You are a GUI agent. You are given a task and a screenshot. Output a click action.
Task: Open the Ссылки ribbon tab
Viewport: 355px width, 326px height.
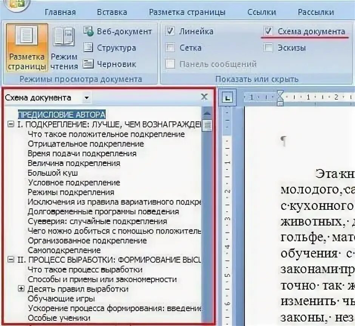click(x=261, y=12)
